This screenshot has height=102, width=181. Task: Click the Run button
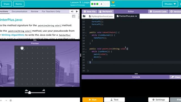click(x=93, y=99)
